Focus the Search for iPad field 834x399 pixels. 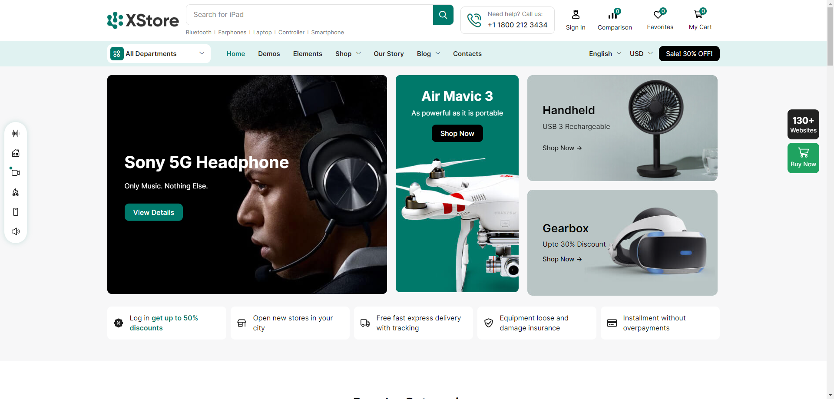point(309,15)
